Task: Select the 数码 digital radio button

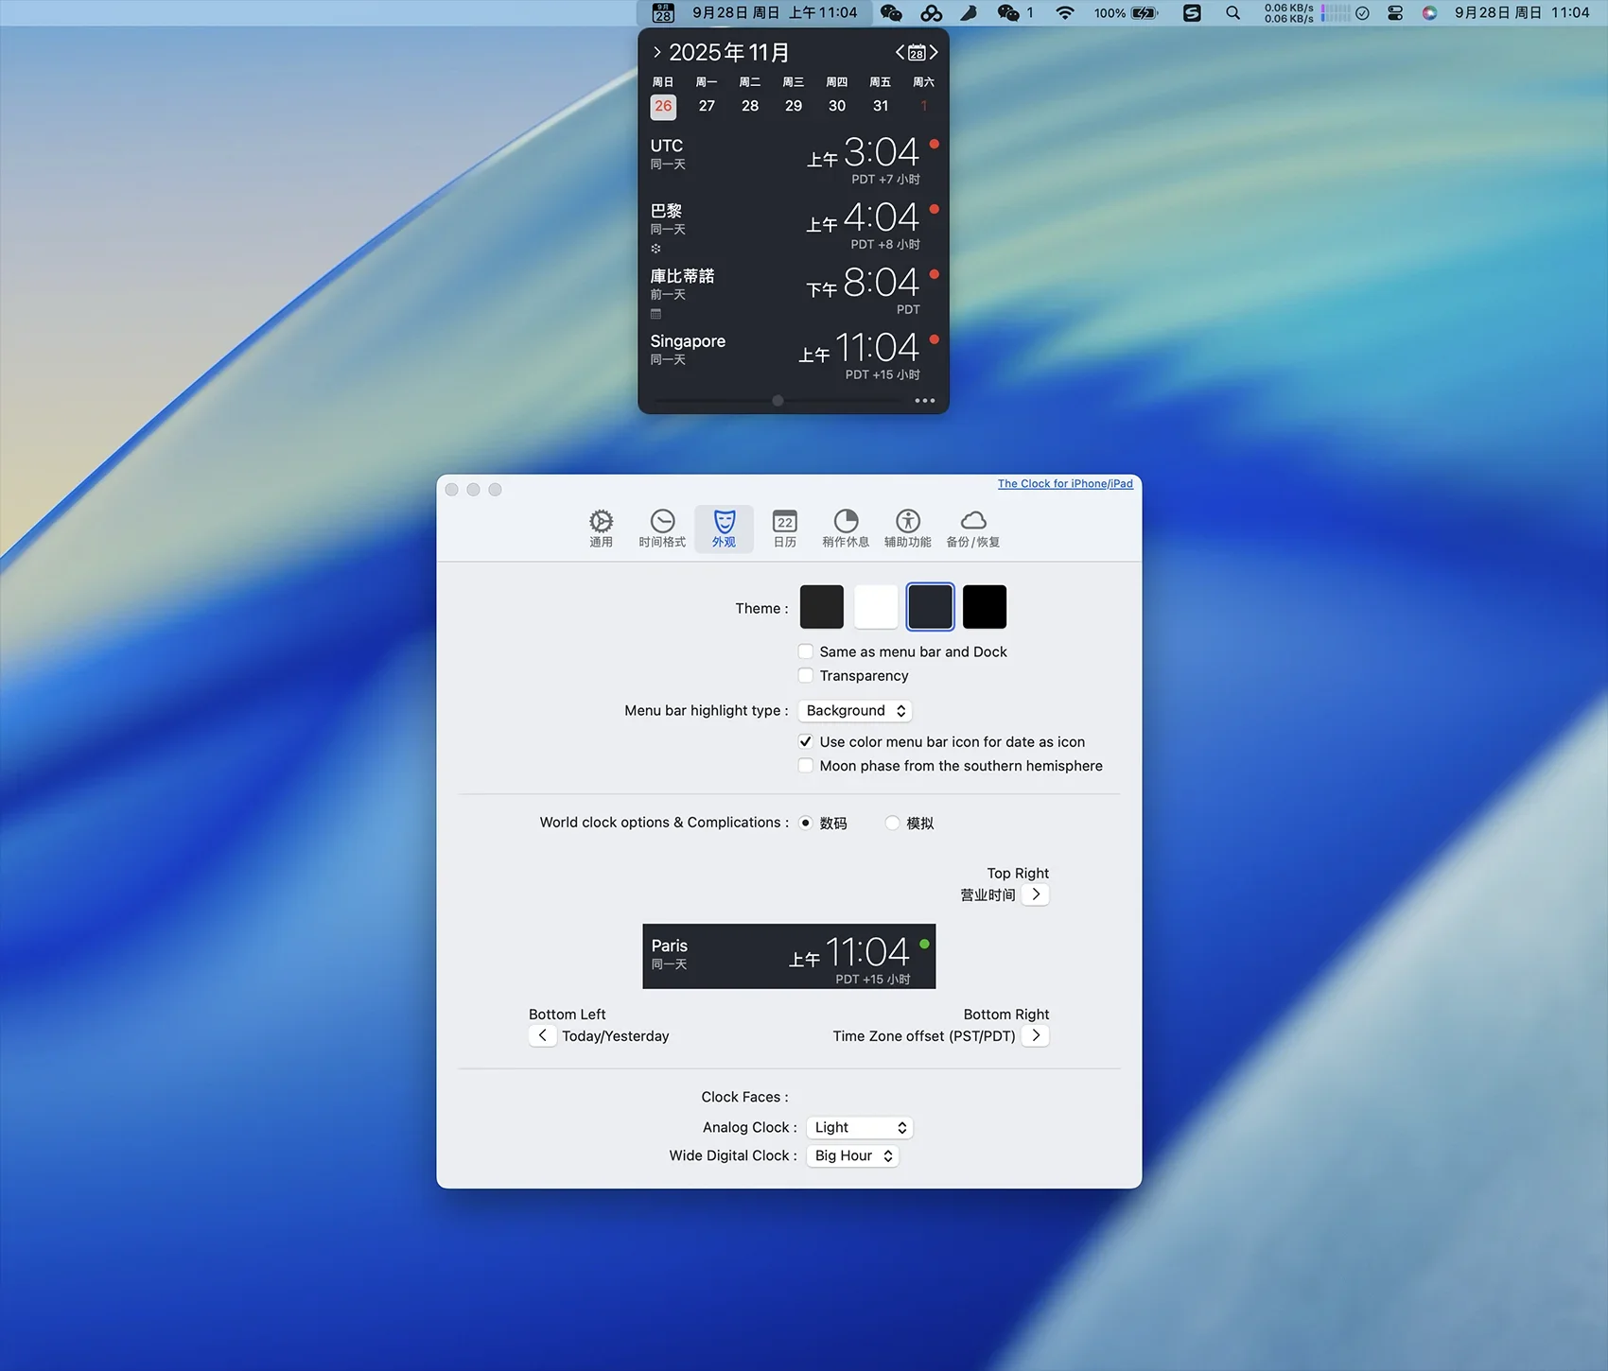Action: pyautogui.click(x=806, y=823)
